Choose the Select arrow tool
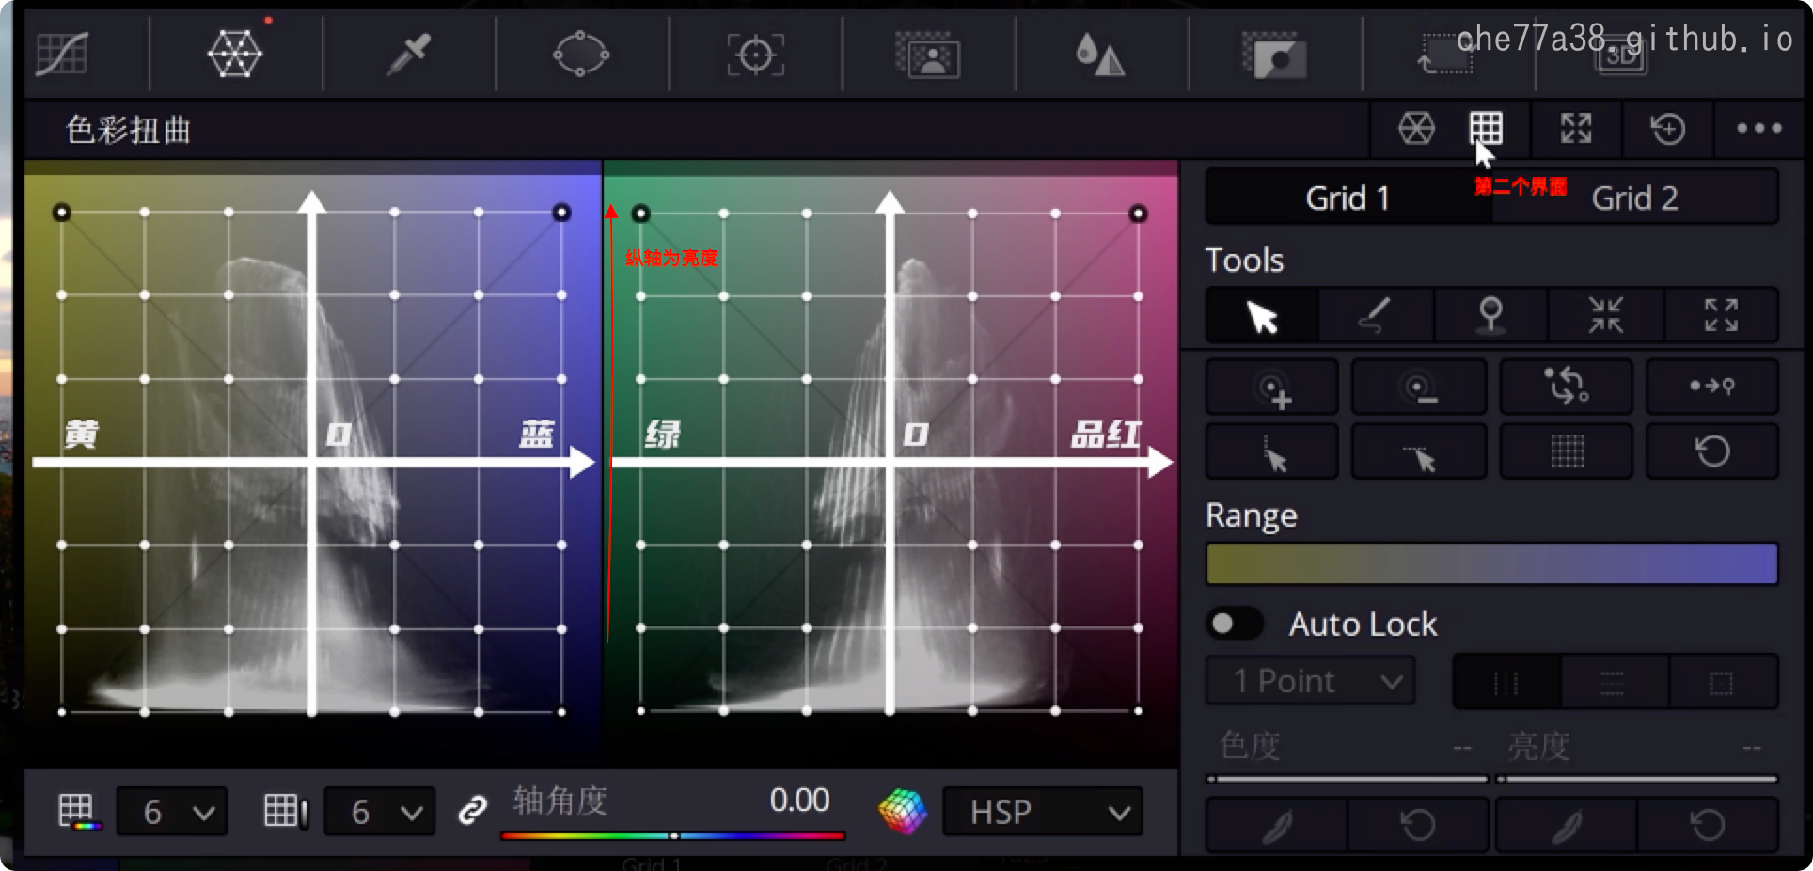1813x871 pixels. click(1262, 315)
